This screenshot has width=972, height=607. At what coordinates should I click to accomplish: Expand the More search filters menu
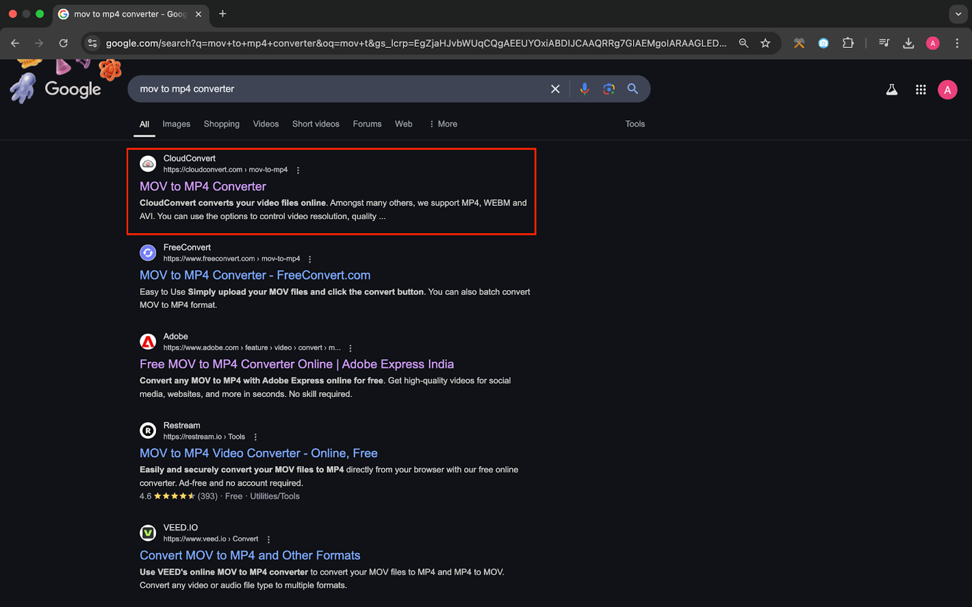pyautogui.click(x=443, y=124)
